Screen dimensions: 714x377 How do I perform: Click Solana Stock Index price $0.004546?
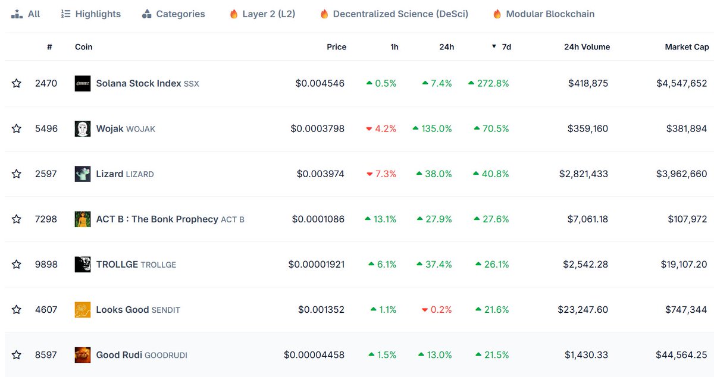click(x=320, y=83)
